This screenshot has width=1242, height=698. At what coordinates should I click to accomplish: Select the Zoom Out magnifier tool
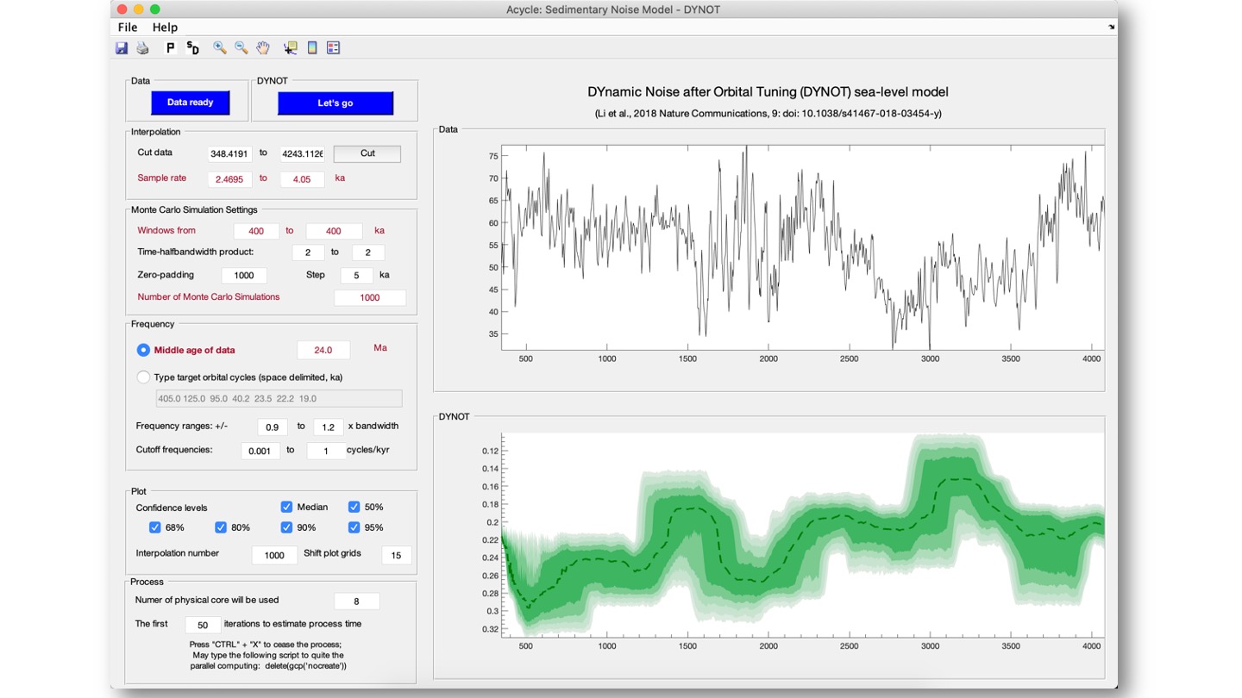point(241,48)
